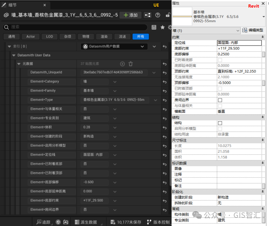269x226 pixels.
Task: Edit the 底部偏移 0.2500 value in Revit
Action: click(239, 54)
